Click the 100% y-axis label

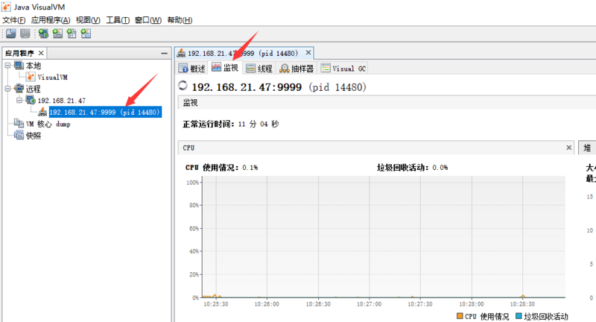193,183
